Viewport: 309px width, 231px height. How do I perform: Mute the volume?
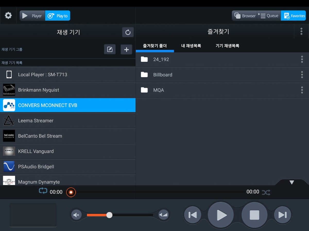(76, 215)
